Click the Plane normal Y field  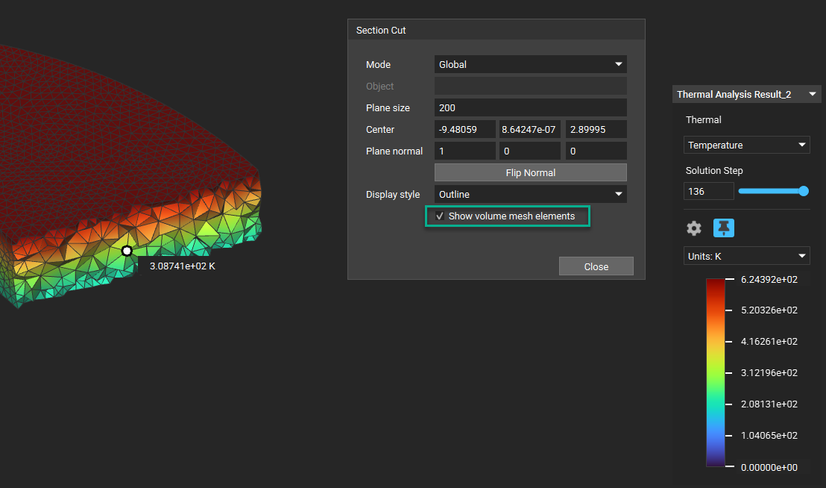click(x=530, y=151)
